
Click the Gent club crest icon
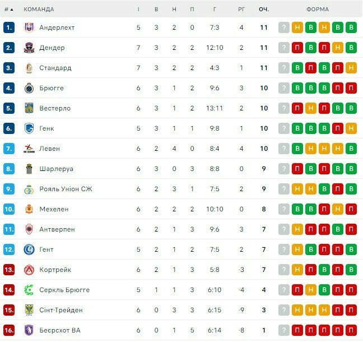[29, 249]
